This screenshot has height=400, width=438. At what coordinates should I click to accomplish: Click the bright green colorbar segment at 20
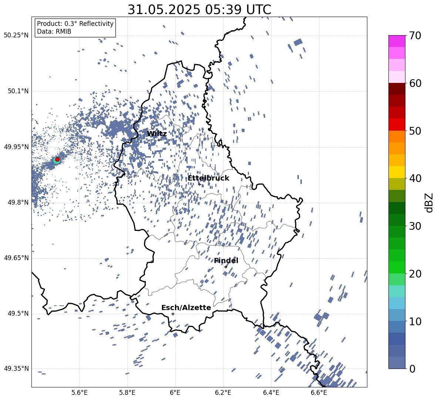(397, 267)
